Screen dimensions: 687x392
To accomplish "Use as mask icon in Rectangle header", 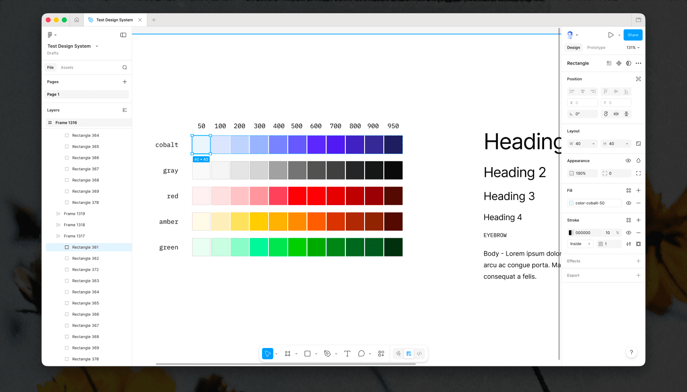I will click(x=628, y=63).
